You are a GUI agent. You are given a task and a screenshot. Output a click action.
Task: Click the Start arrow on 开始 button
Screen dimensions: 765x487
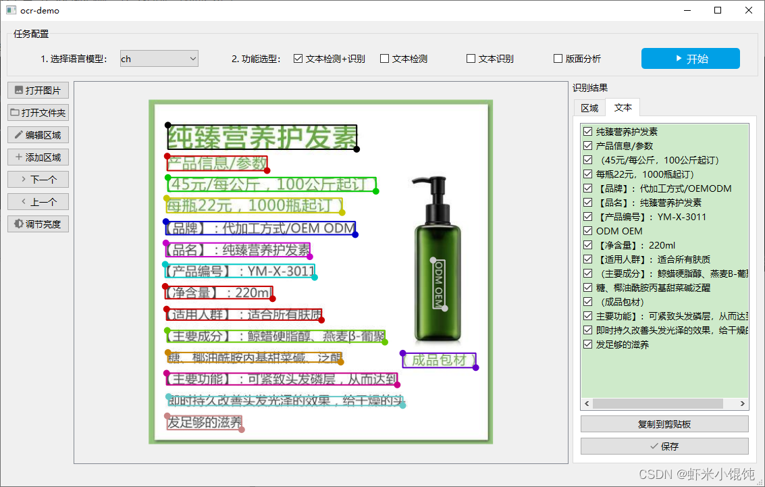690,58
